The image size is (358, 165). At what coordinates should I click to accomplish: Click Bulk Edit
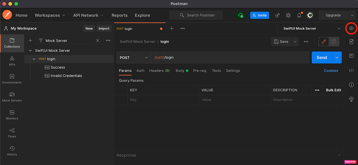pyautogui.click(x=333, y=90)
